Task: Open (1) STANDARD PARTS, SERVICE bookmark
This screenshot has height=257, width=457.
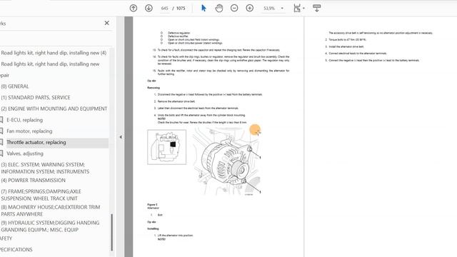Action: [36, 97]
